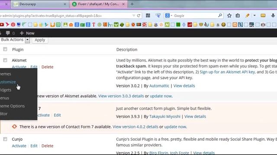Delete the Akismet plugin
Screen dimensions: 277x155
(x=47, y=67)
